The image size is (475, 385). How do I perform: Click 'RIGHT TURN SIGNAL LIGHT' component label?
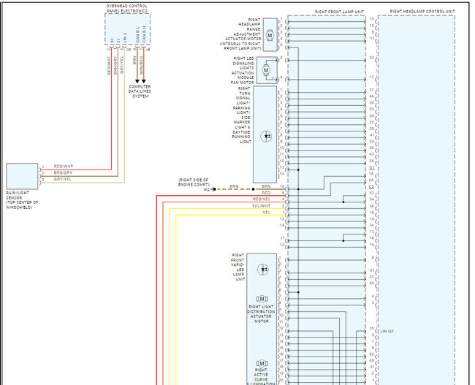(x=242, y=115)
